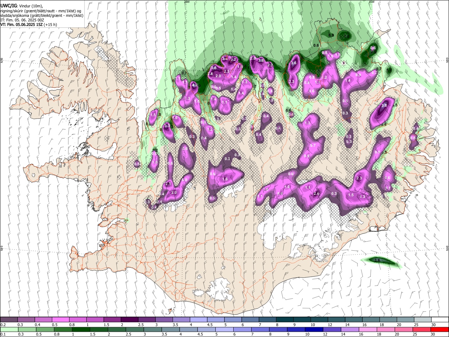The image size is (449, 337).
Task: Click the '30' label on the lower legend scale
Action: point(433,335)
